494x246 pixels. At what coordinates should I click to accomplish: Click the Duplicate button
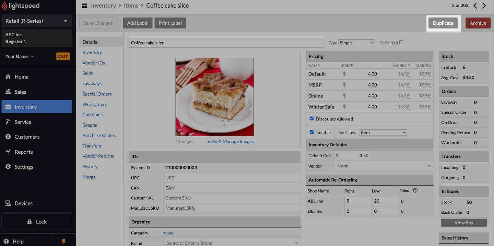(443, 23)
